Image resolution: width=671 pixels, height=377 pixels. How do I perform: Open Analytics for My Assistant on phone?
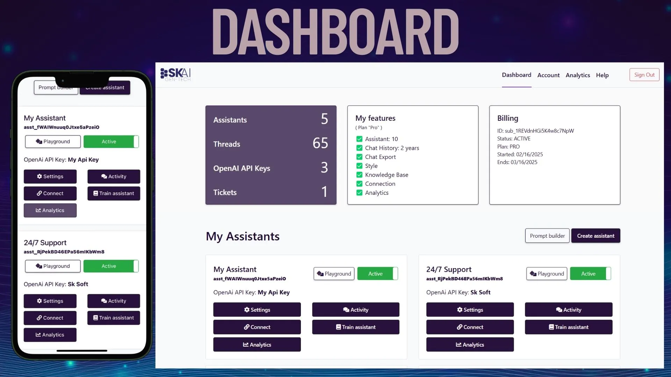coord(50,210)
